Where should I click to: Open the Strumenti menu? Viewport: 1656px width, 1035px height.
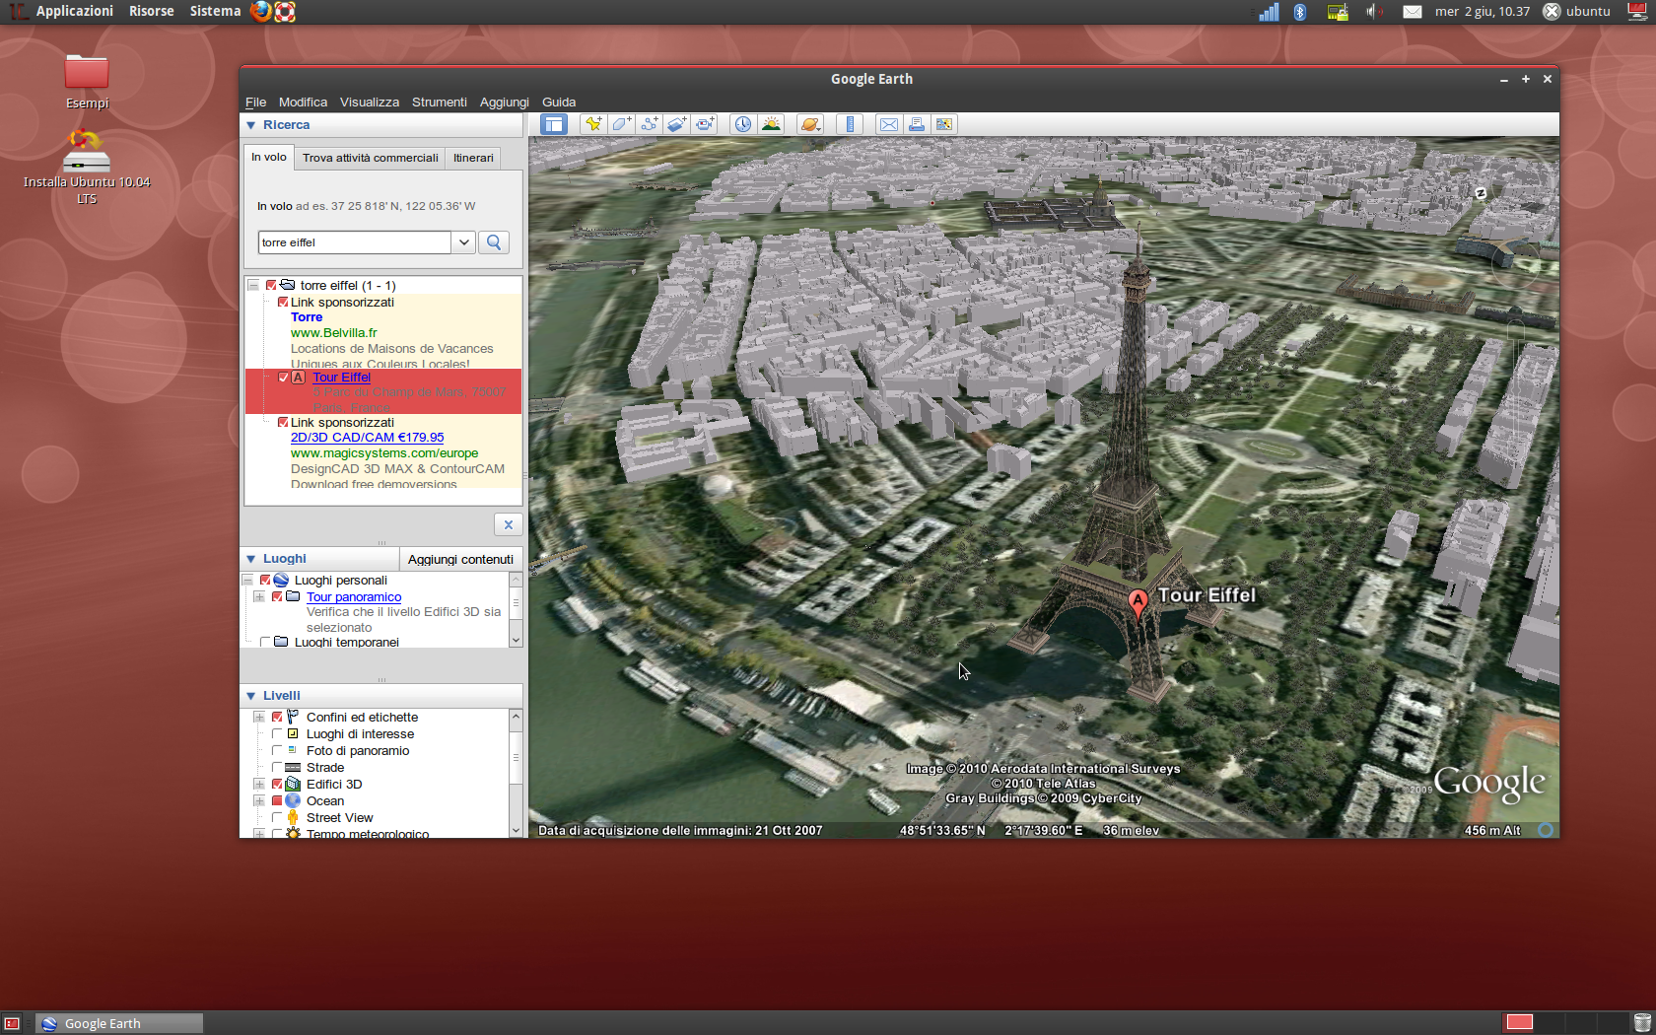(440, 102)
